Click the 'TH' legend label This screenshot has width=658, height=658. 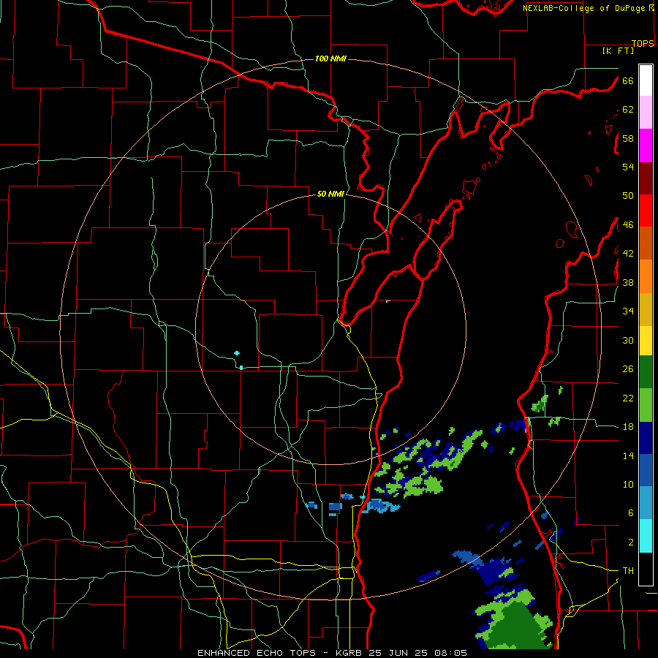pyautogui.click(x=628, y=571)
